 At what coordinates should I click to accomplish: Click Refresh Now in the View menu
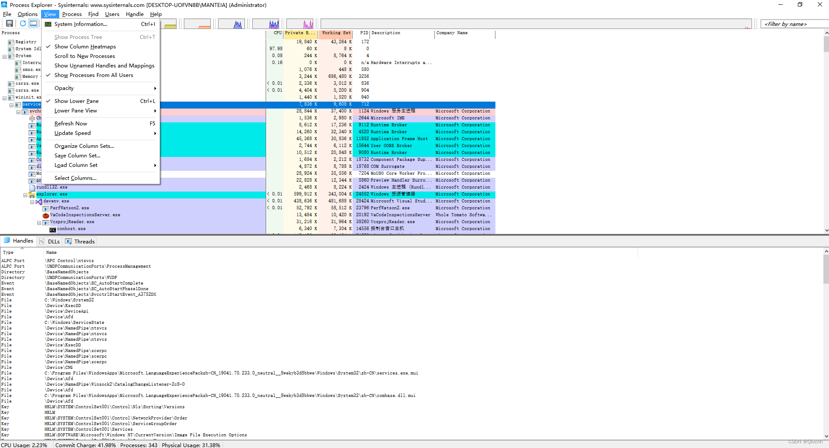point(71,123)
